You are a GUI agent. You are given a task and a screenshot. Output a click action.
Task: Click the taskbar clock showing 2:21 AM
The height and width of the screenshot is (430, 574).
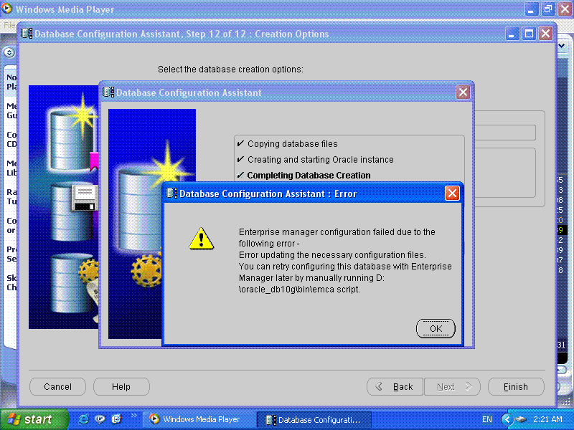click(x=547, y=419)
